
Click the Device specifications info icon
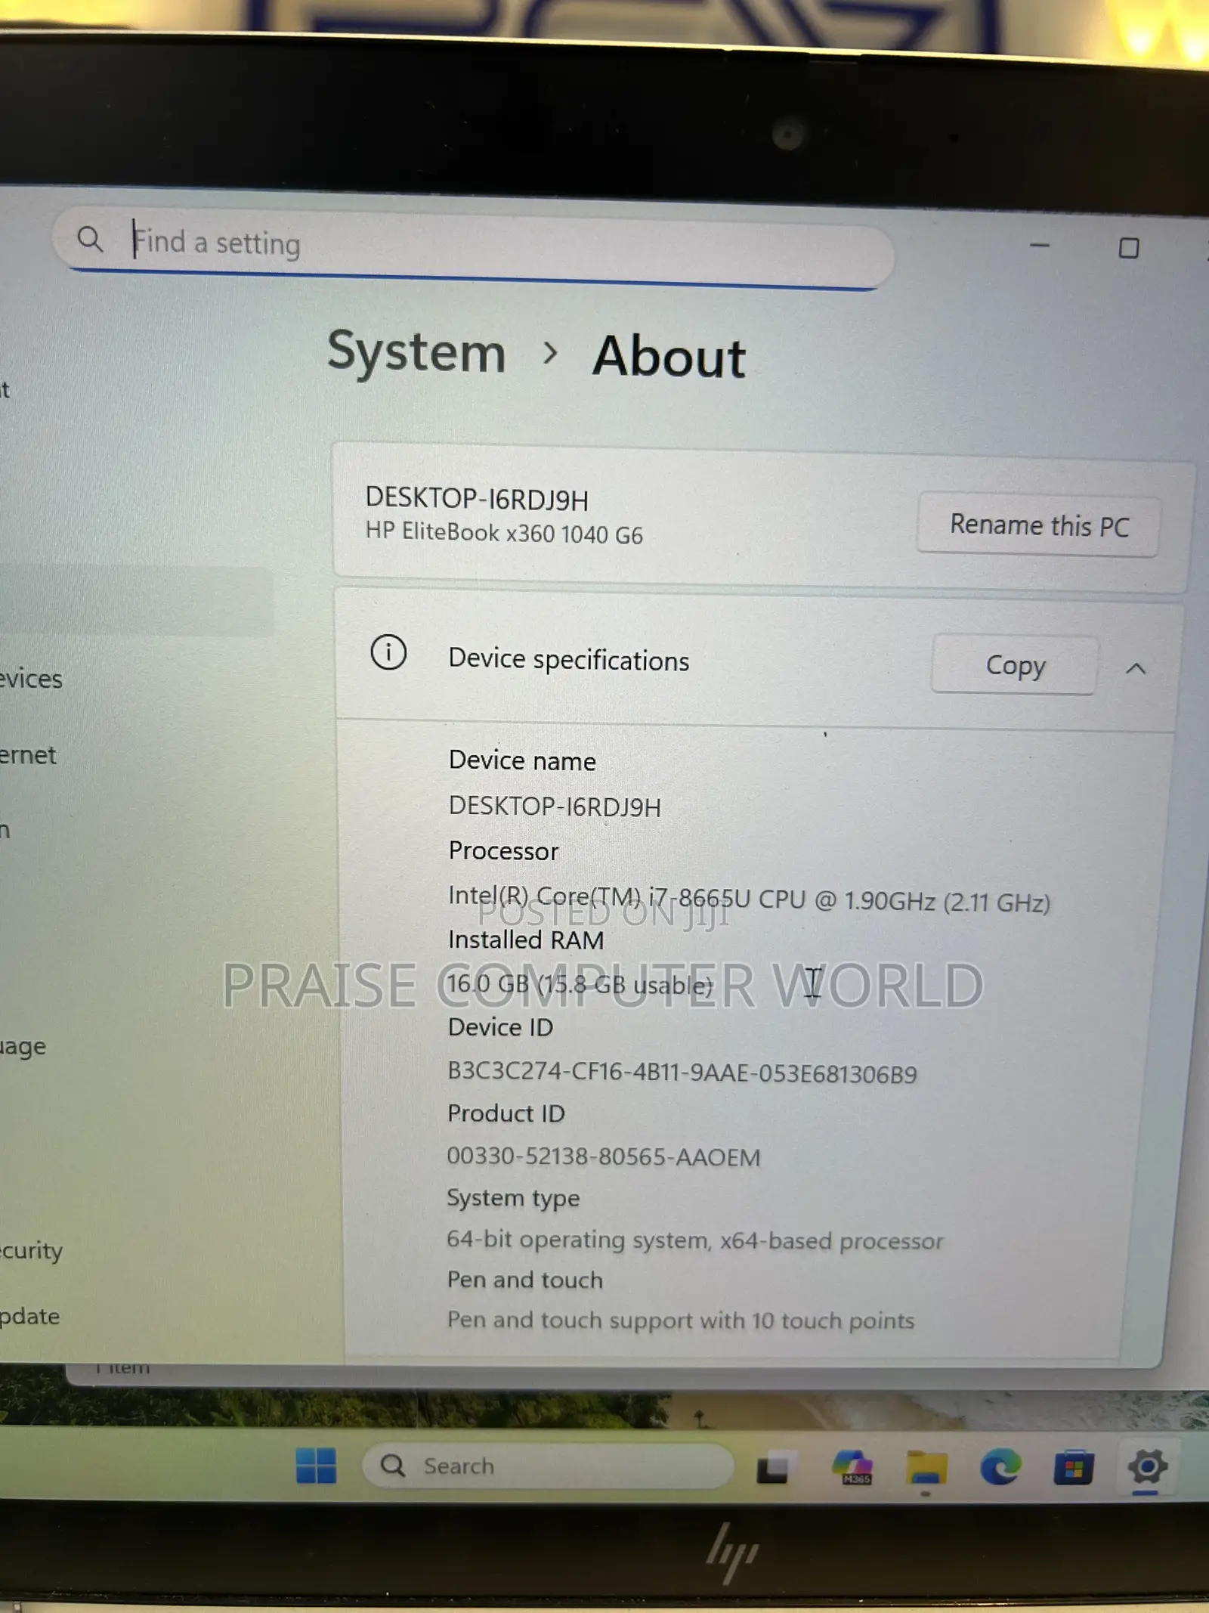[x=388, y=652]
